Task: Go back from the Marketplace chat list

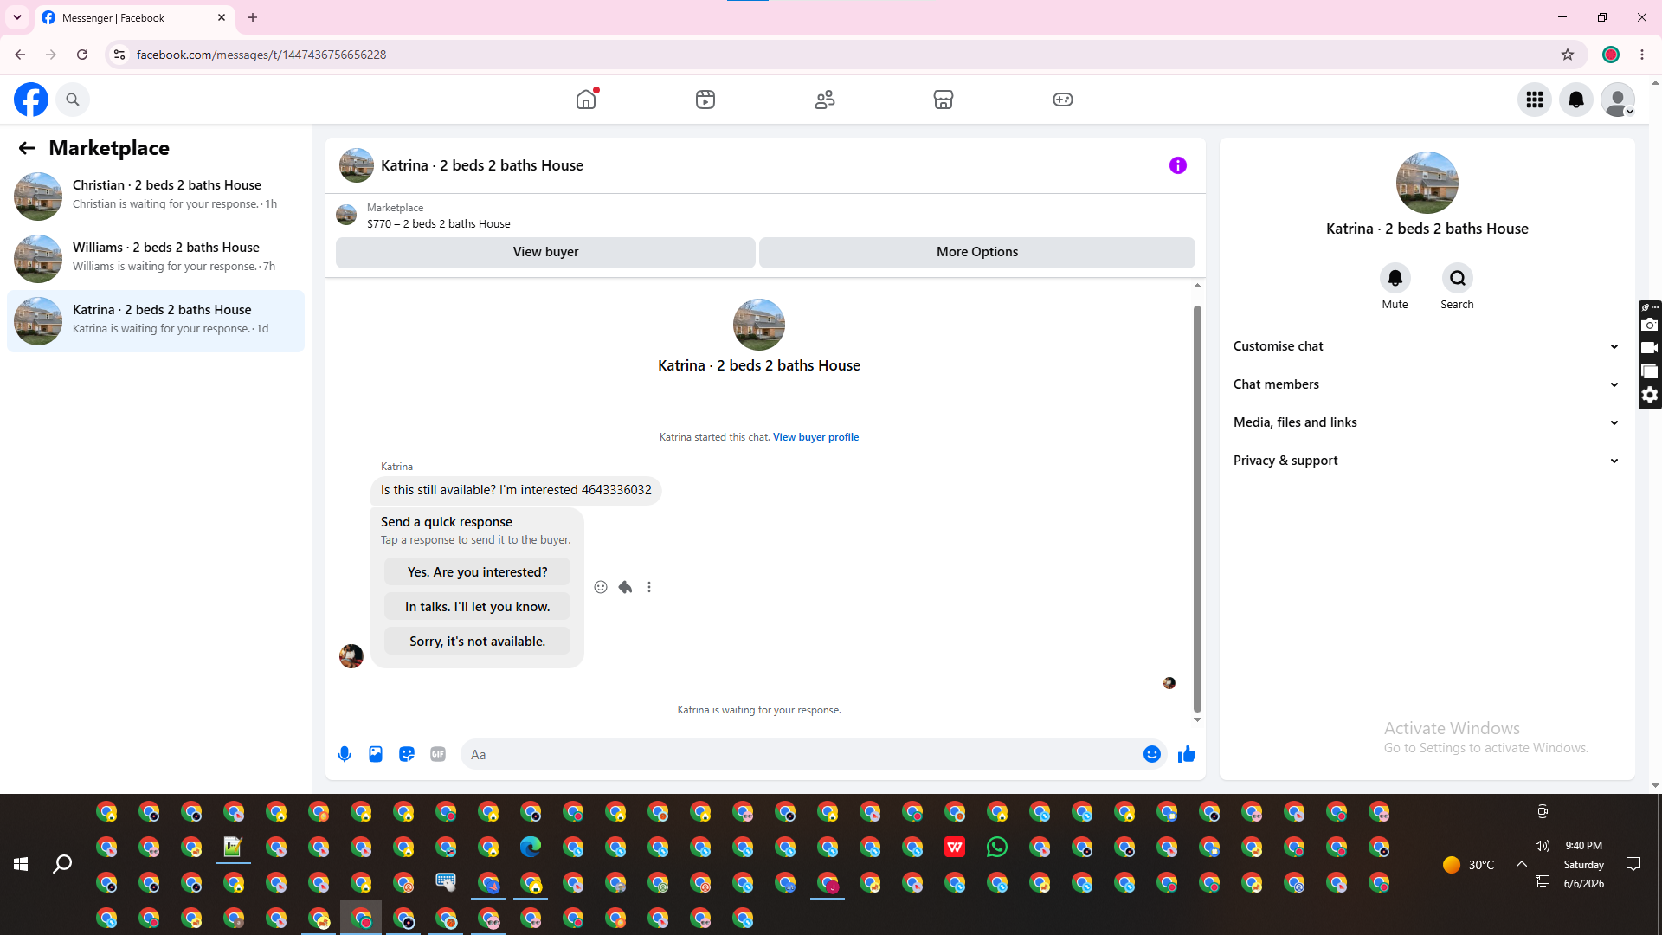Action: [27, 148]
